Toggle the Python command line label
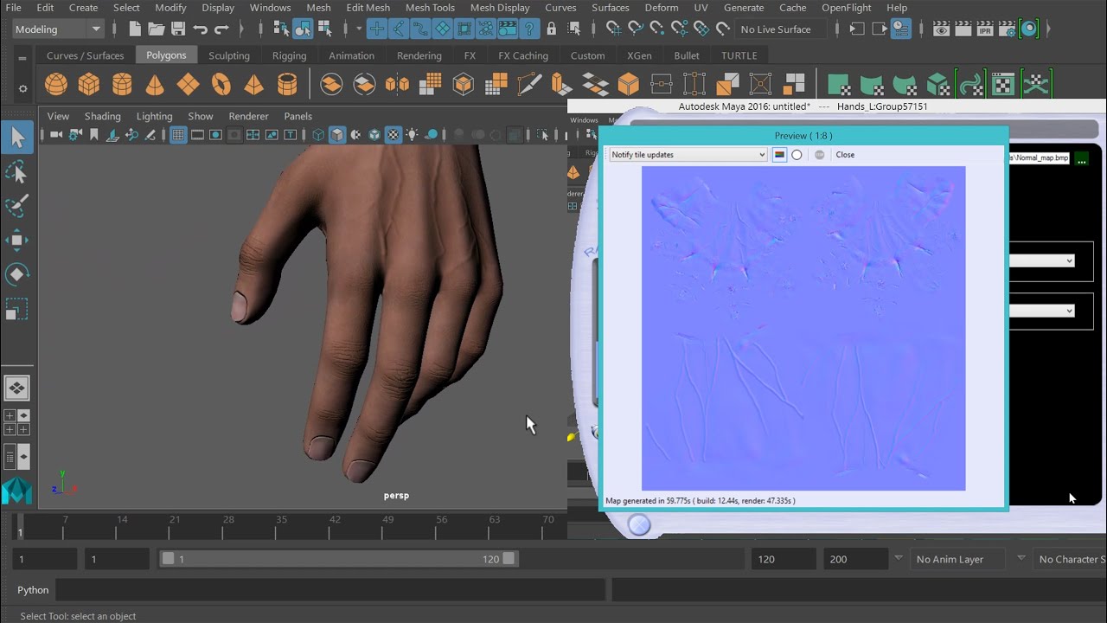Image resolution: width=1107 pixels, height=623 pixels. tap(33, 590)
